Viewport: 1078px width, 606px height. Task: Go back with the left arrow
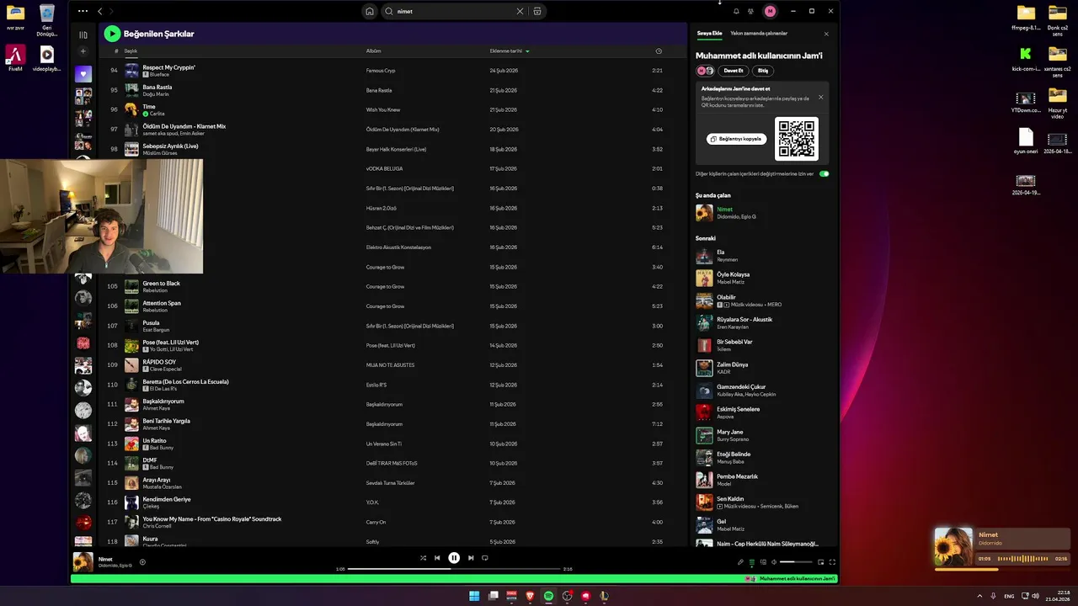point(100,11)
